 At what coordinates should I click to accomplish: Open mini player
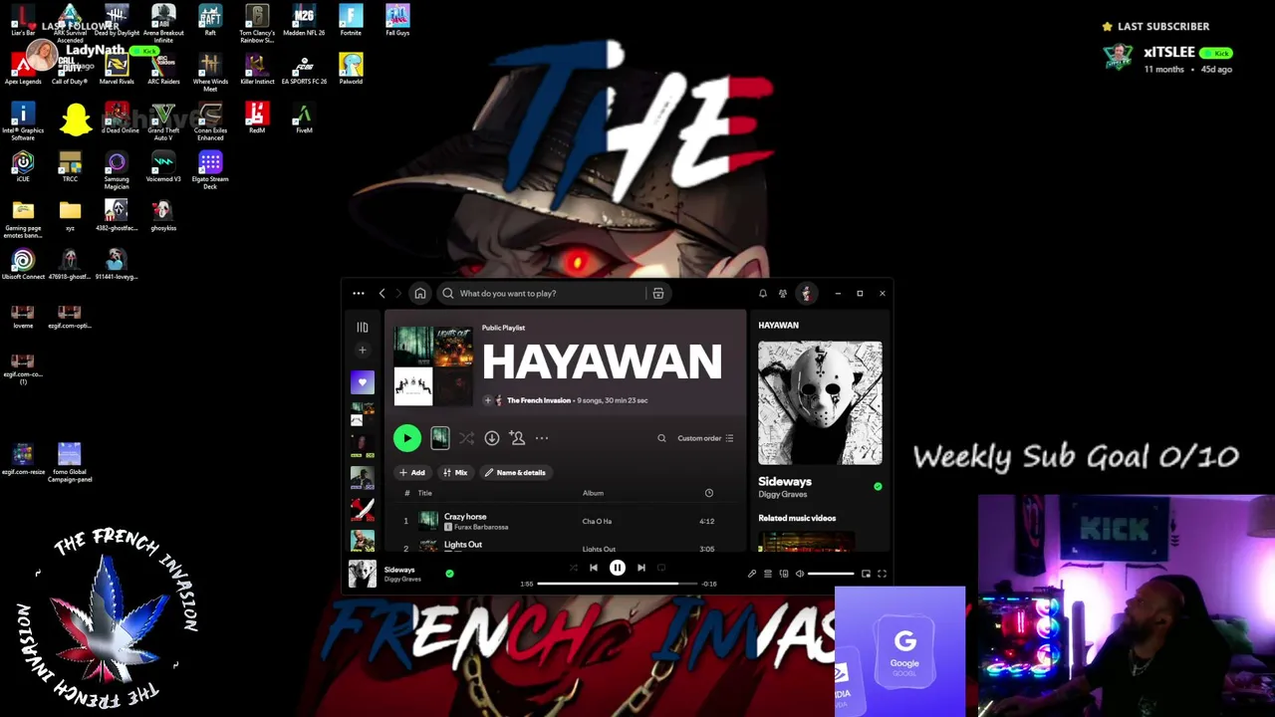866,574
